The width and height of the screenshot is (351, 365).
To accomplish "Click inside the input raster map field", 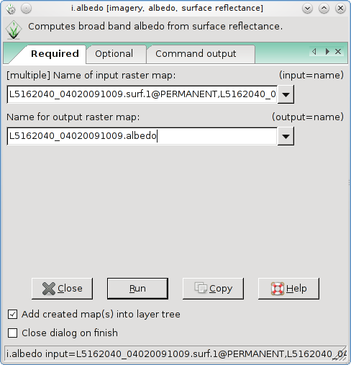I will point(142,94).
